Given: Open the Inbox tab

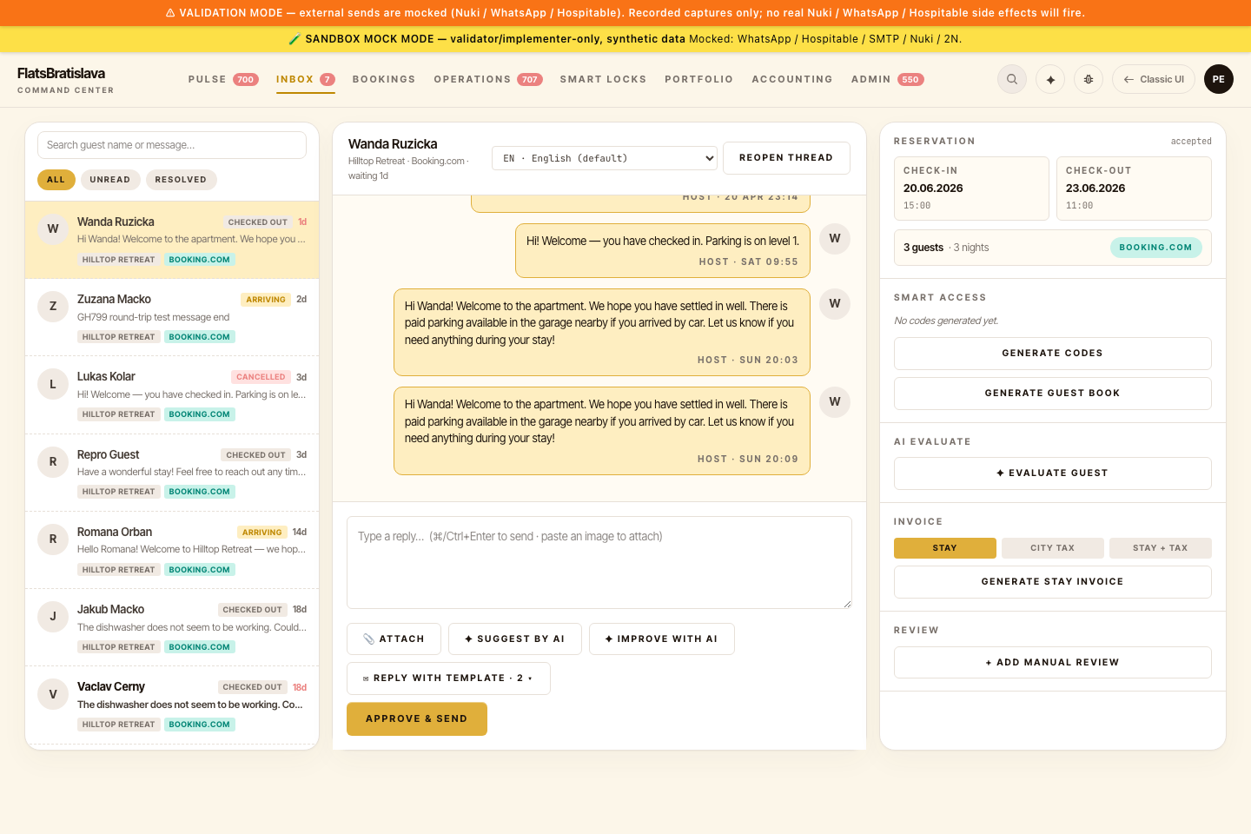Looking at the screenshot, I should (x=305, y=79).
